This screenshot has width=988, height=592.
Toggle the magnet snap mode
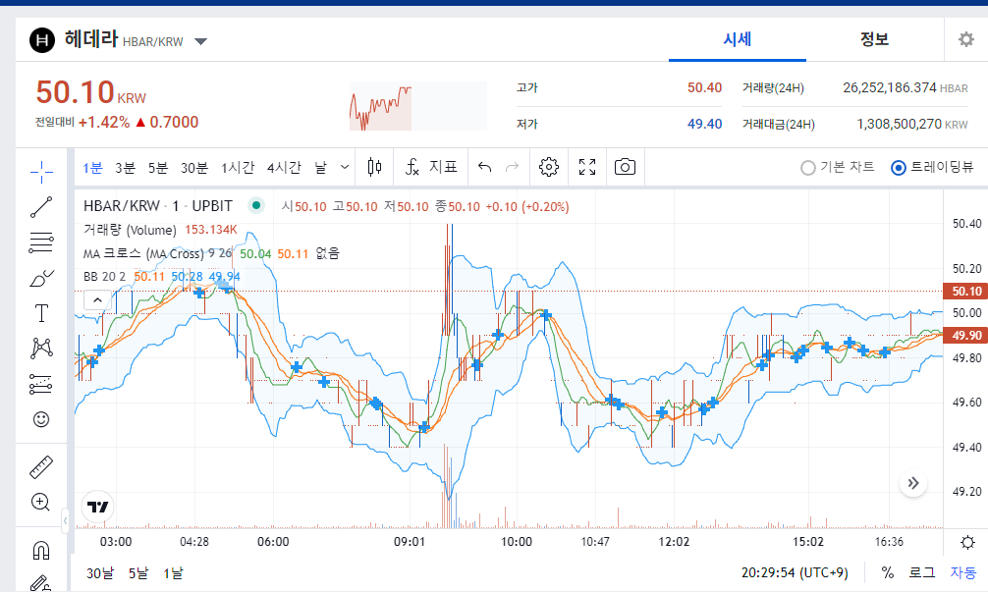41,551
